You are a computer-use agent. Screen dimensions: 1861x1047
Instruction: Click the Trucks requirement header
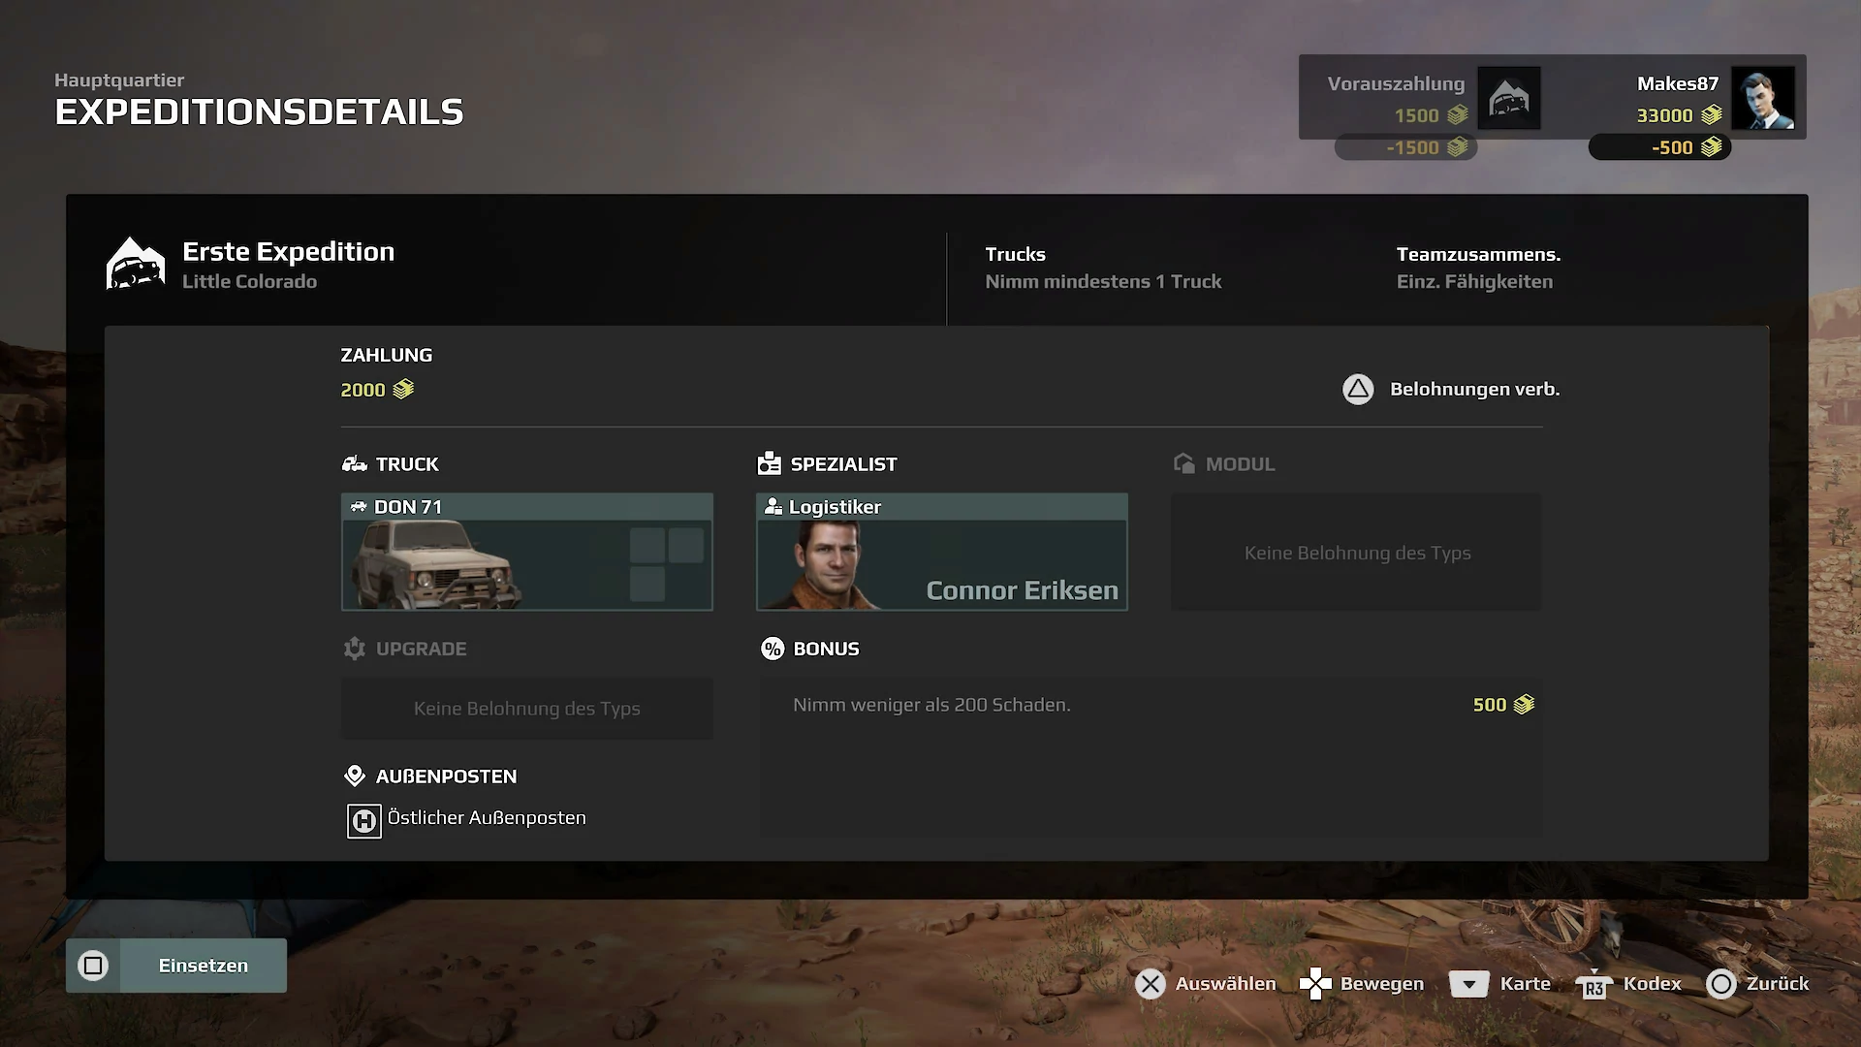point(1015,254)
